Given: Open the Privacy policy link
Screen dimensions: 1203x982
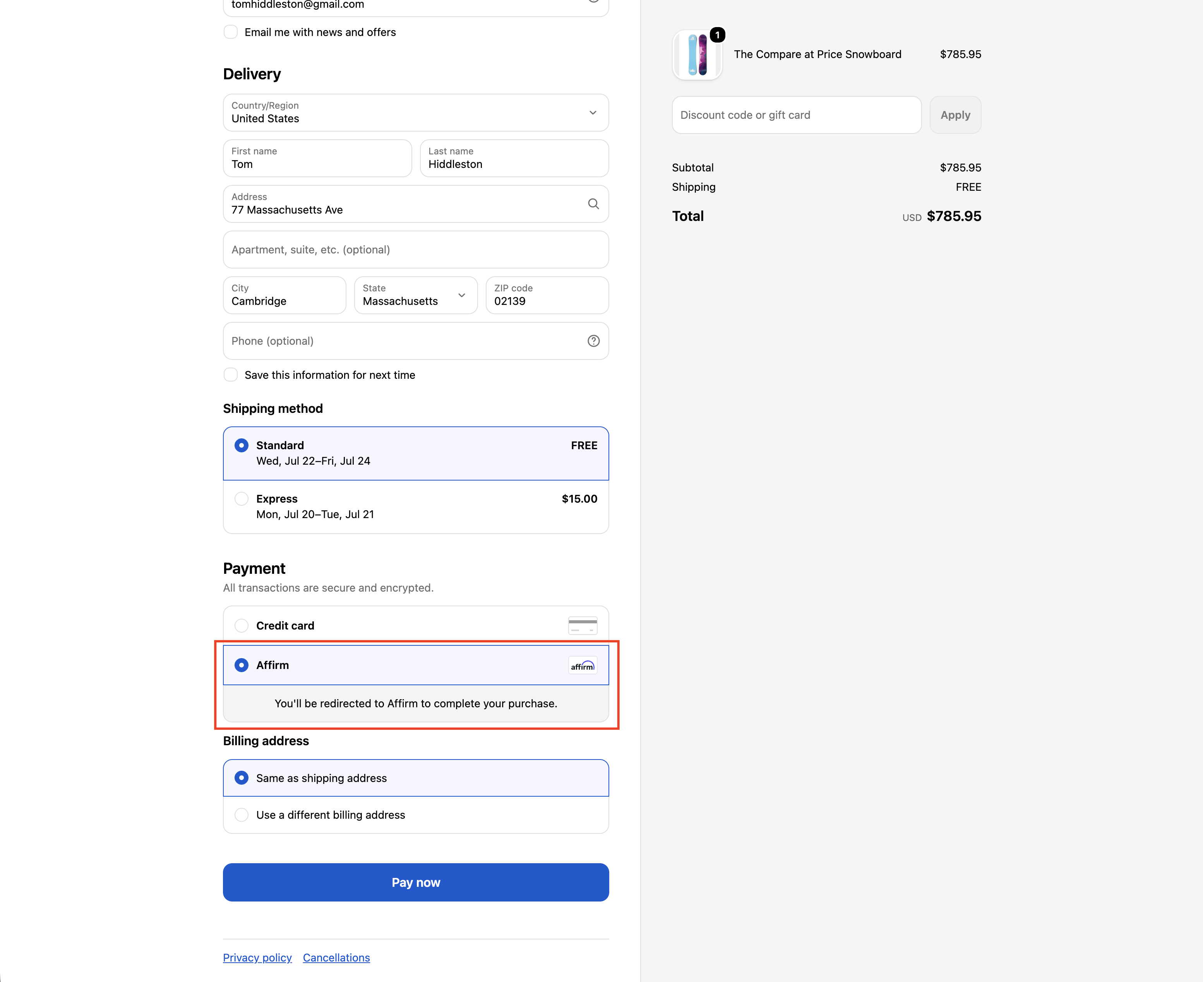Looking at the screenshot, I should 257,958.
